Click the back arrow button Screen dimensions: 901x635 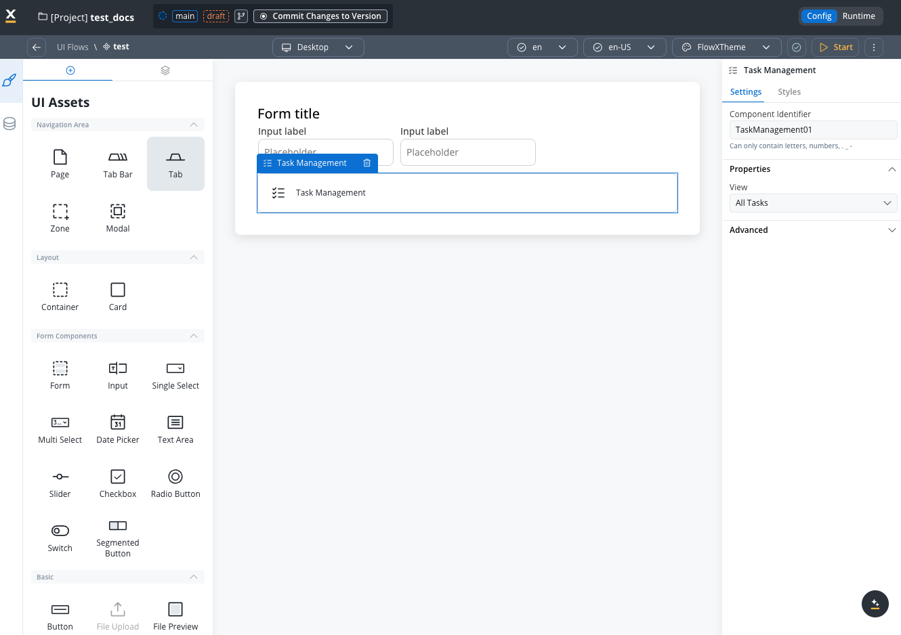[37, 47]
